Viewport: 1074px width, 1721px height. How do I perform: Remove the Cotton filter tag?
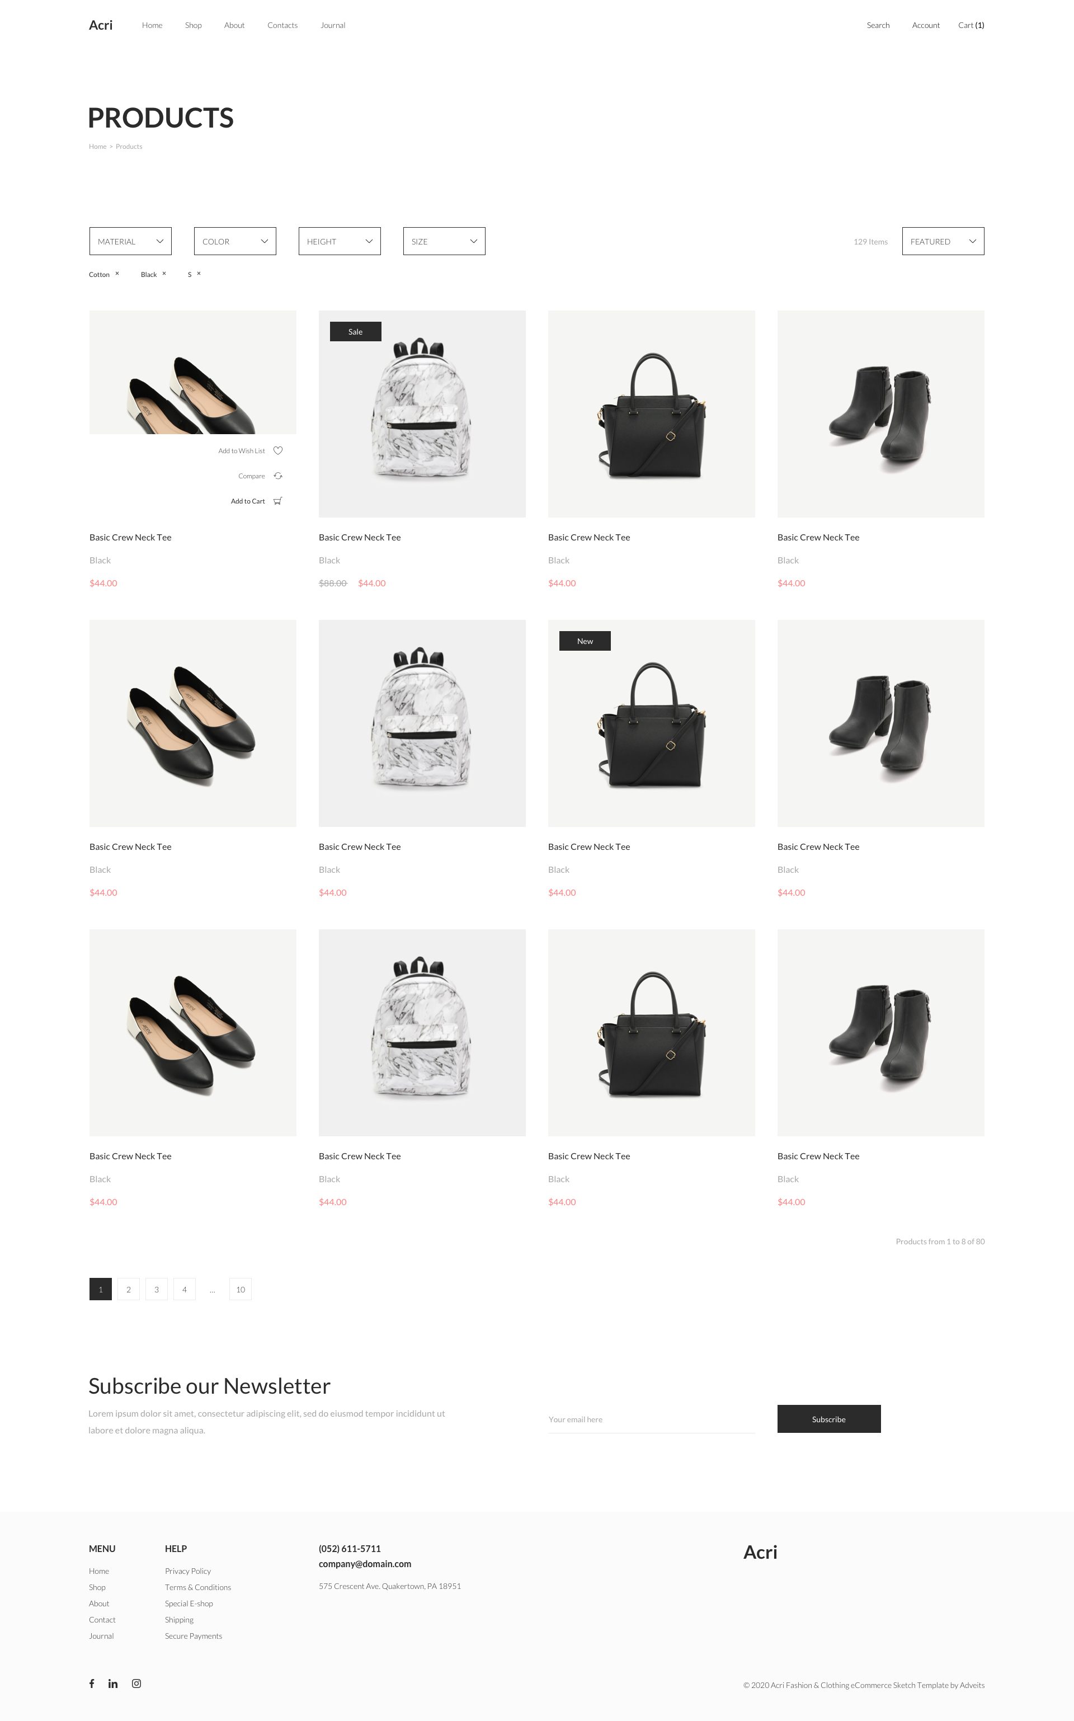[x=117, y=274]
